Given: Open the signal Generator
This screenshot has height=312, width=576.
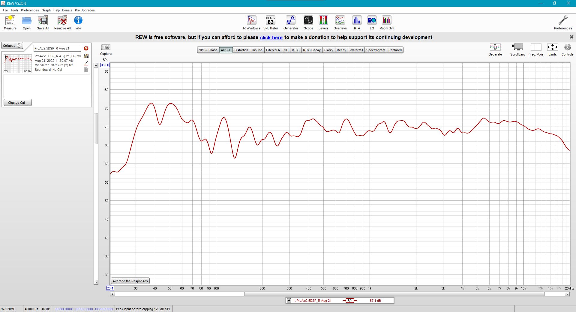Looking at the screenshot, I should click(x=291, y=22).
